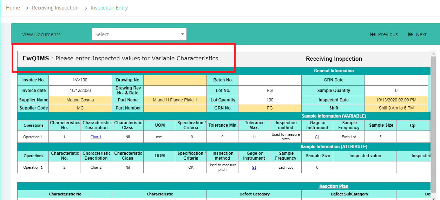Image resolution: width=440 pixels, height=200 pixels.
Task: Open G1 gage link in Variable table
Action: click(317, 137)
